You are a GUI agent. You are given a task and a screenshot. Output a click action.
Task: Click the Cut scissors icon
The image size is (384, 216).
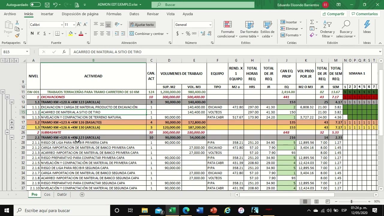[17, 22]
